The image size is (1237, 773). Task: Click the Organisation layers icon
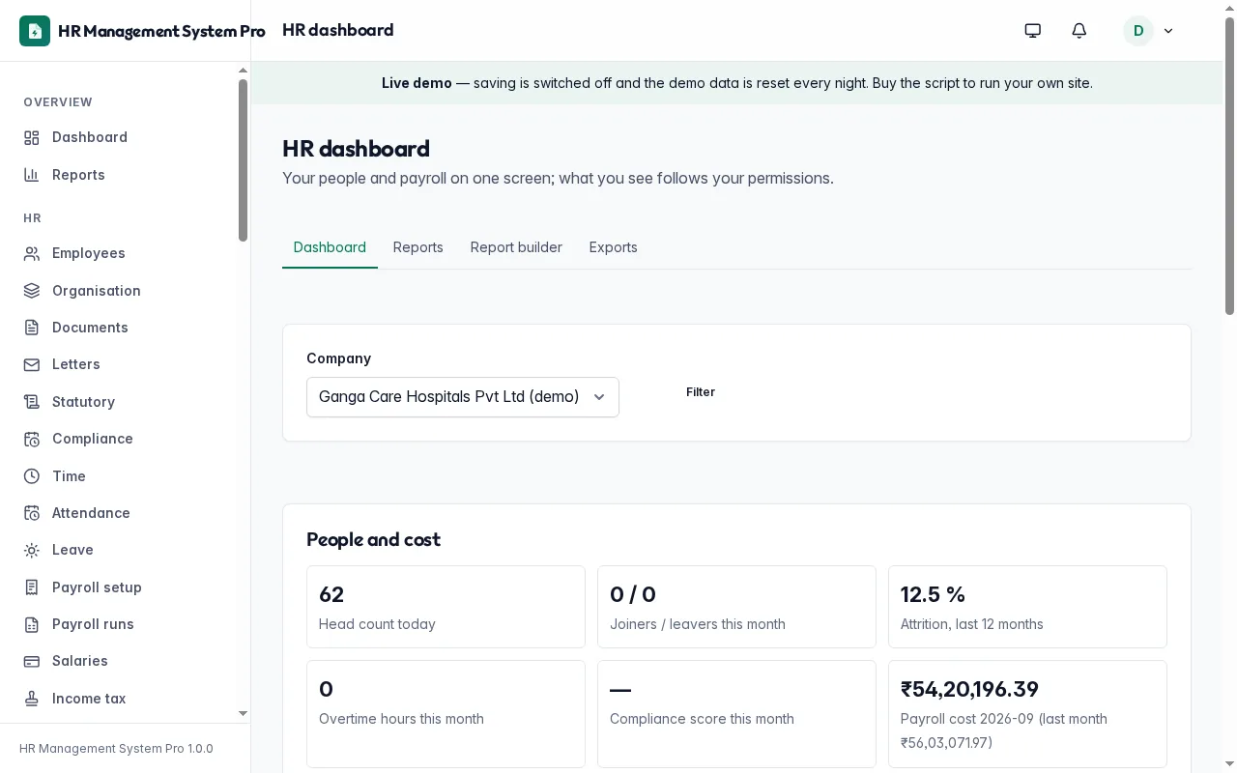click(x=32, y=291)
